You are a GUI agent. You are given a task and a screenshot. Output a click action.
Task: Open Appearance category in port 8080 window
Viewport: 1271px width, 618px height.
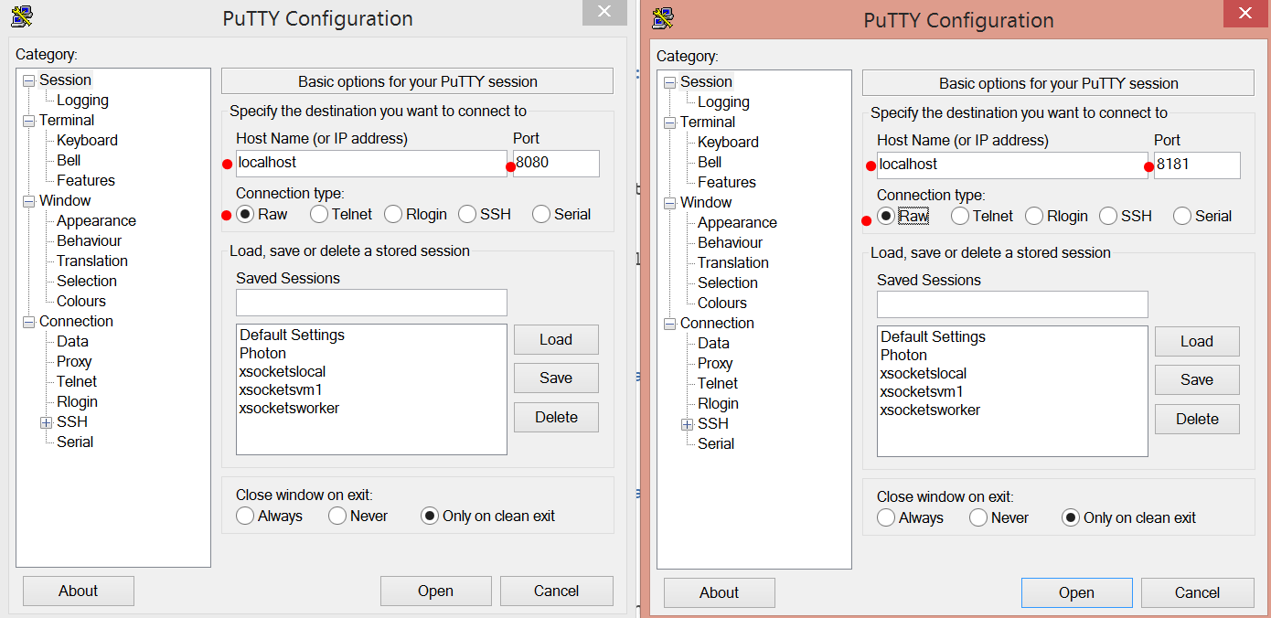96,220
